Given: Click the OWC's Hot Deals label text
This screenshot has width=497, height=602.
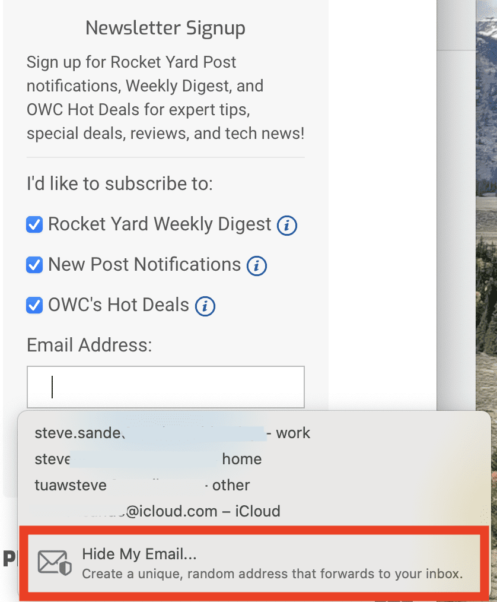Looking at the screenshot, I should 119,305.
